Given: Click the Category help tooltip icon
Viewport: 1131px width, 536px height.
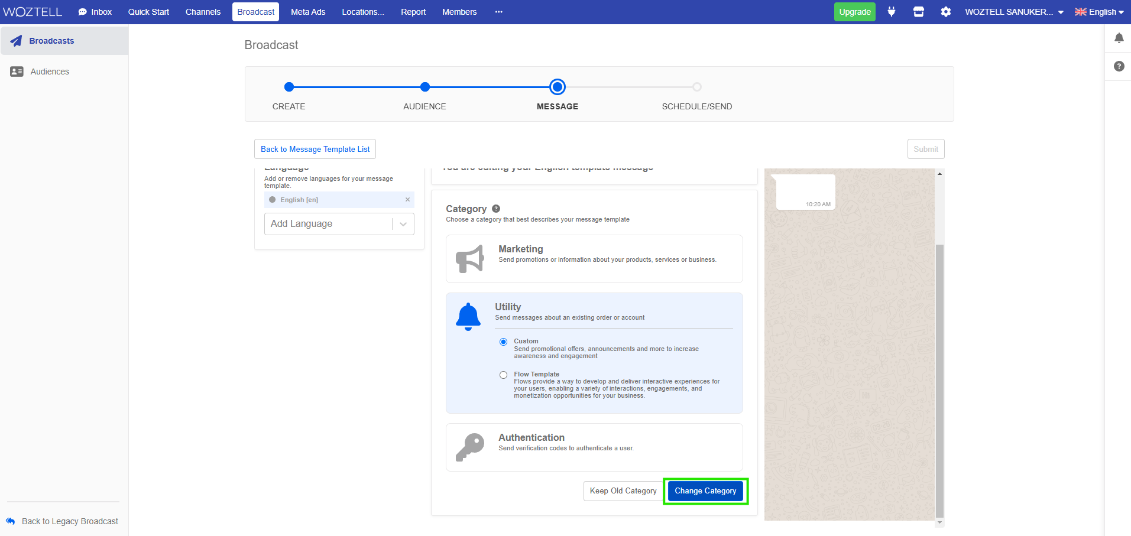Looking at the screenshot, I should click(x=496, y=209).
